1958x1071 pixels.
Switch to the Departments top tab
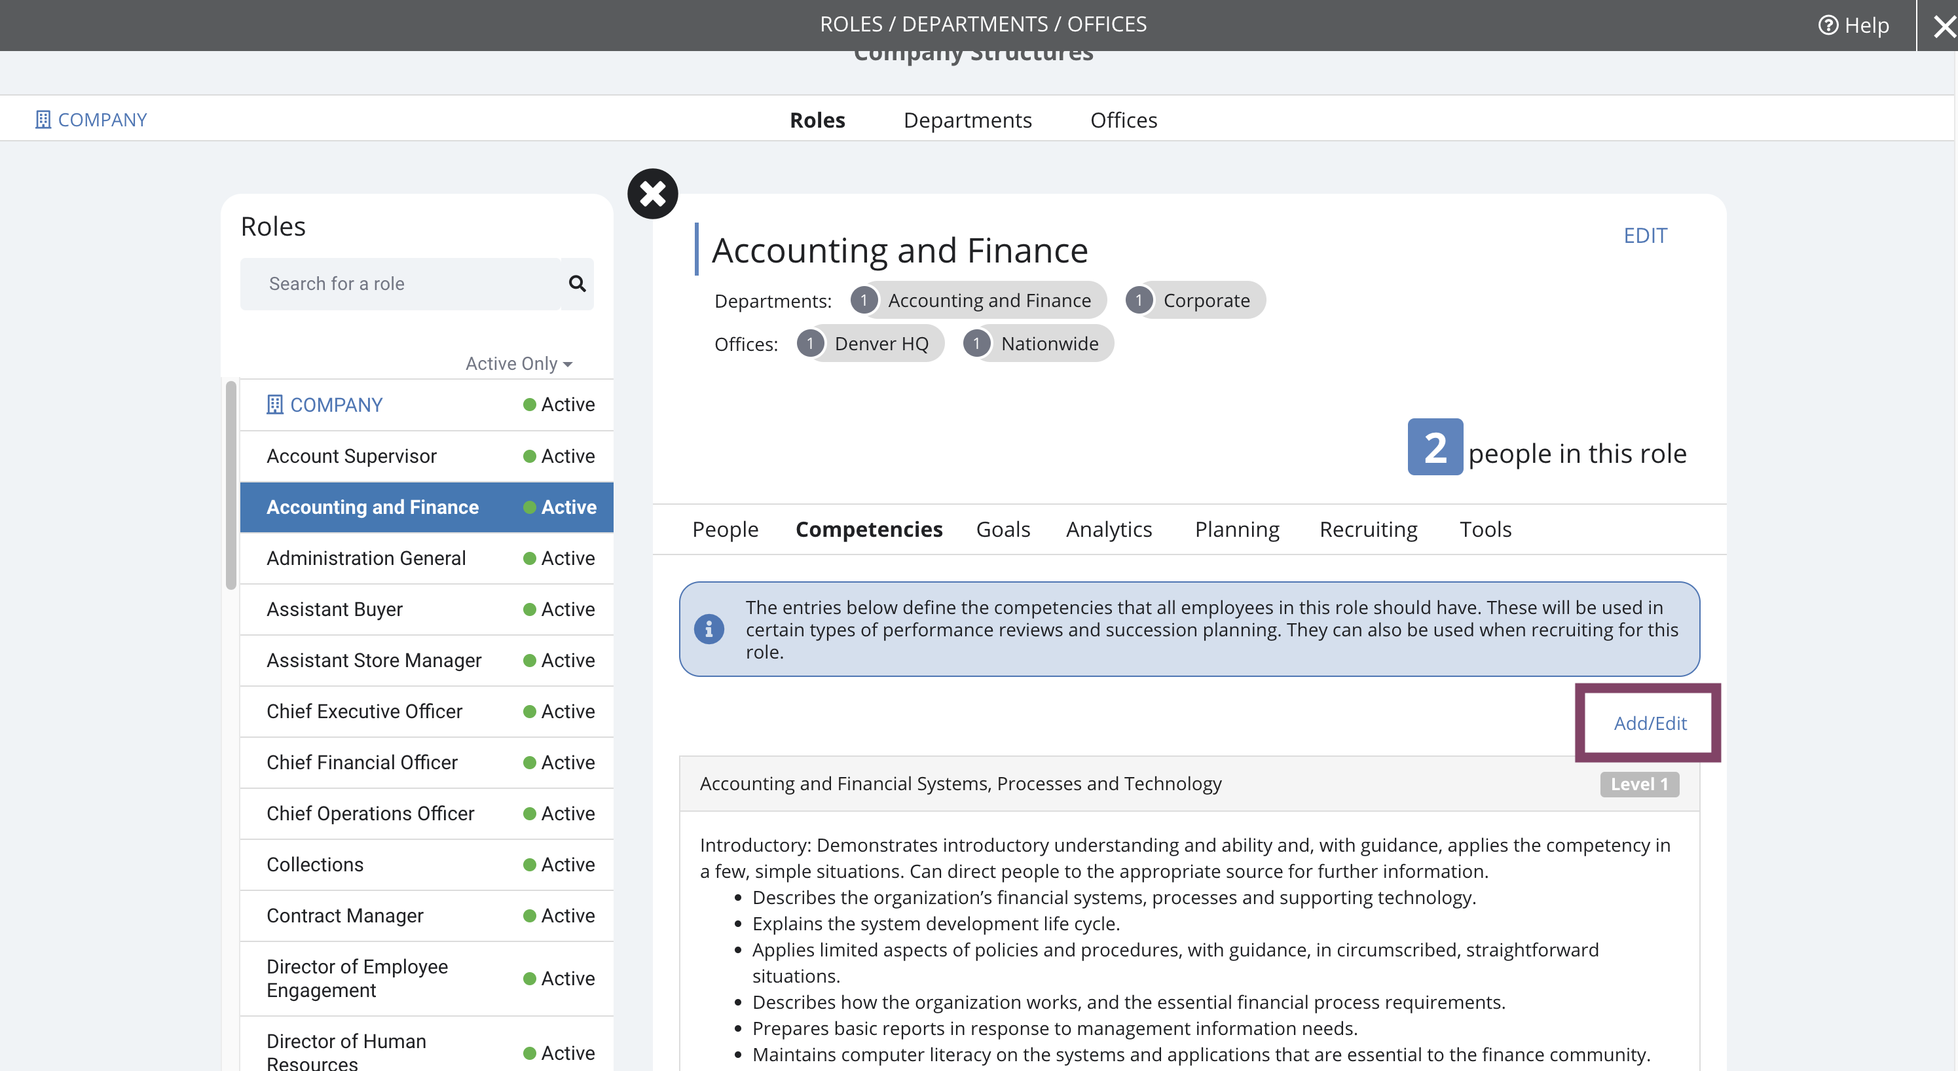(x=967, y=120)
